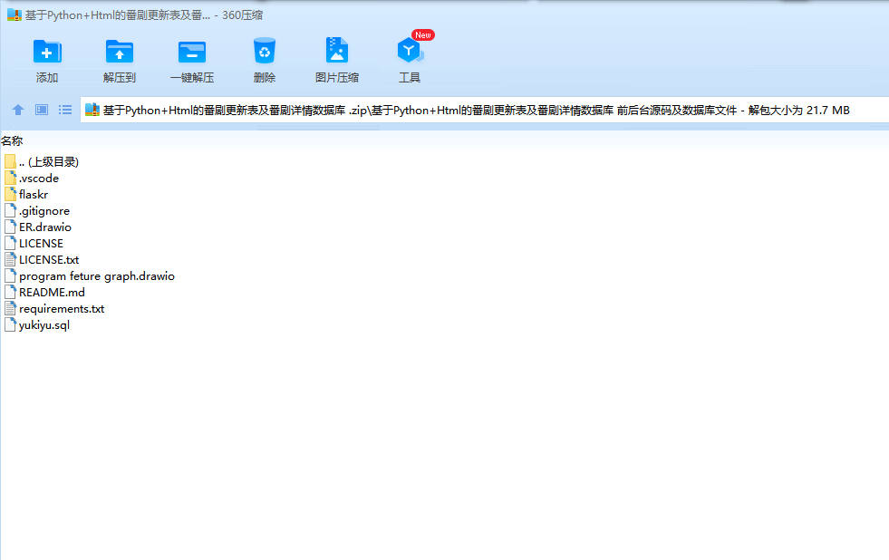889x560 pixels.
Task: Open the 图片压缩 image compression tool
Action: [337, 51]
